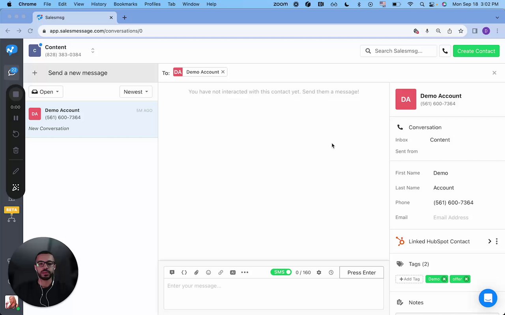Select Demo Account conversation in list
This screenshot has height=315, width=505.
tap(91, 119)
